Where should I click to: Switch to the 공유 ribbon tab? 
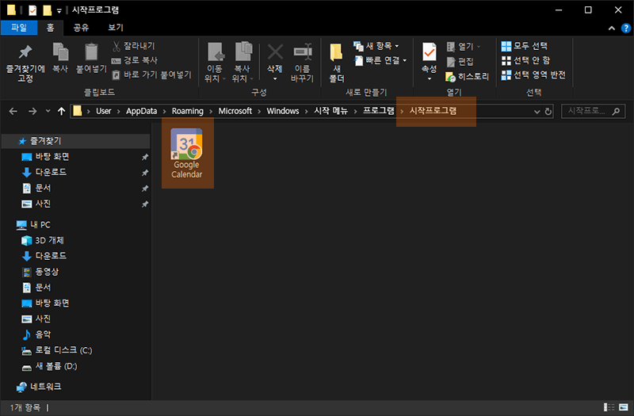click(x=81, y=28)
